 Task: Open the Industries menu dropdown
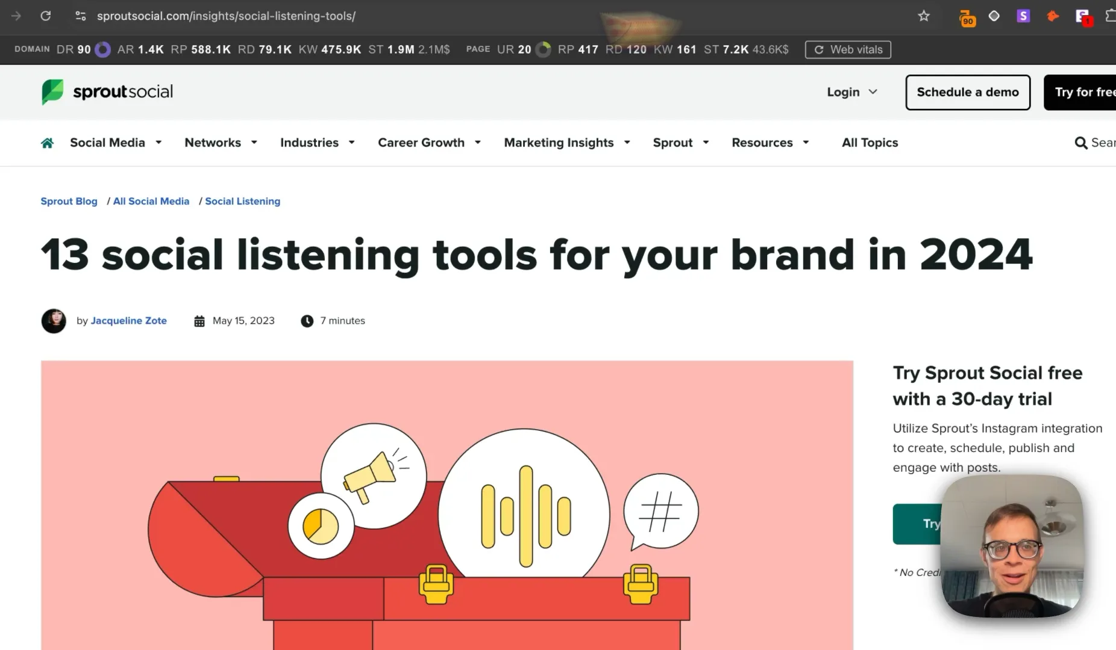(318, 143)
